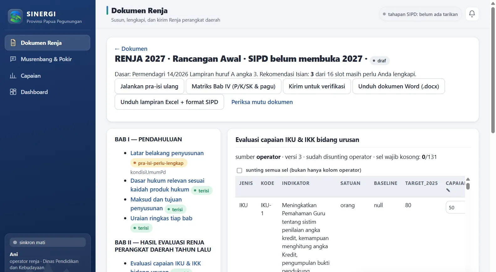Click the JENIS column header

click(x=246, y=183)
